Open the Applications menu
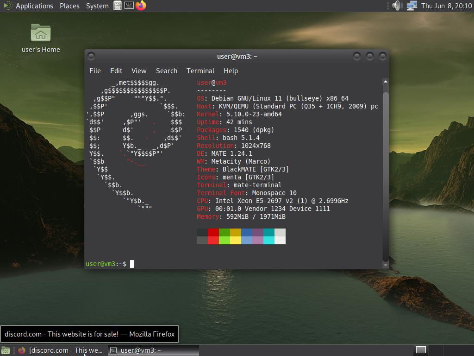 coord(34,6)
